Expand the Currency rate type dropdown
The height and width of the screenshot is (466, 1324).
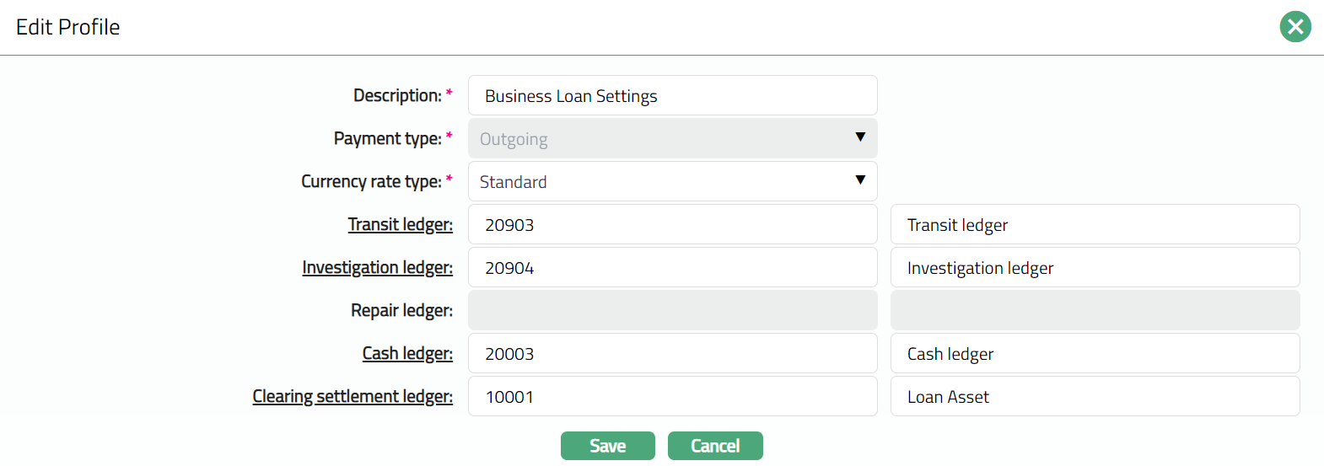pos(672,181)
